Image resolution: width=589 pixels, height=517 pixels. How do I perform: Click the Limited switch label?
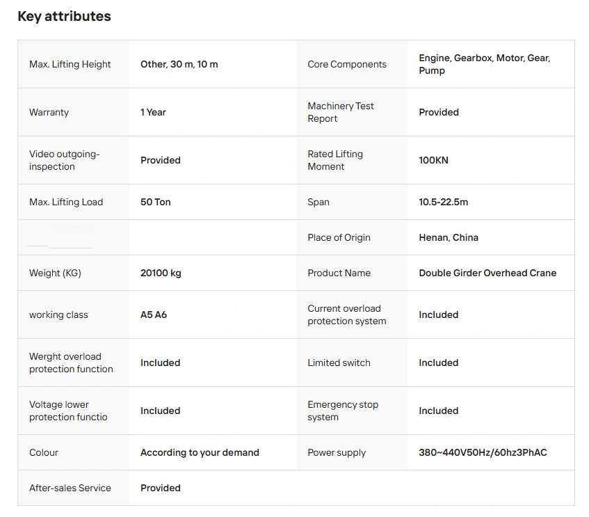pyautogui.click(x=339, y=363)
